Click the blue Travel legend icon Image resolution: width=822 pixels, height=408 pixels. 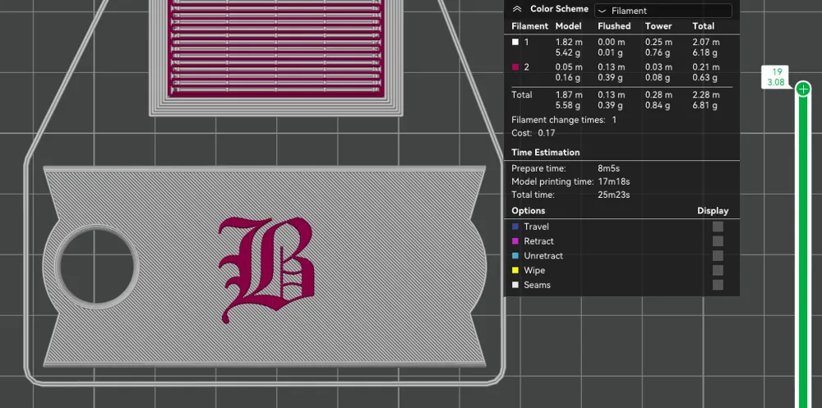[515, 227]
